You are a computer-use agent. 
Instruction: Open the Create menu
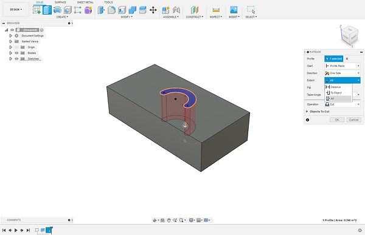pos(62,17)
